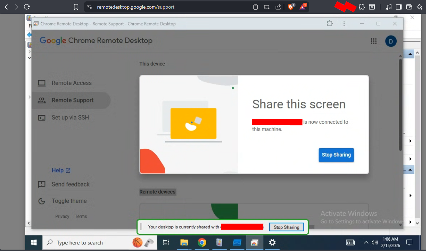Viewport: 426px width, 251px height.
Task: Select Remote Support in the sidebar
Action: click(x=71, y=100)
